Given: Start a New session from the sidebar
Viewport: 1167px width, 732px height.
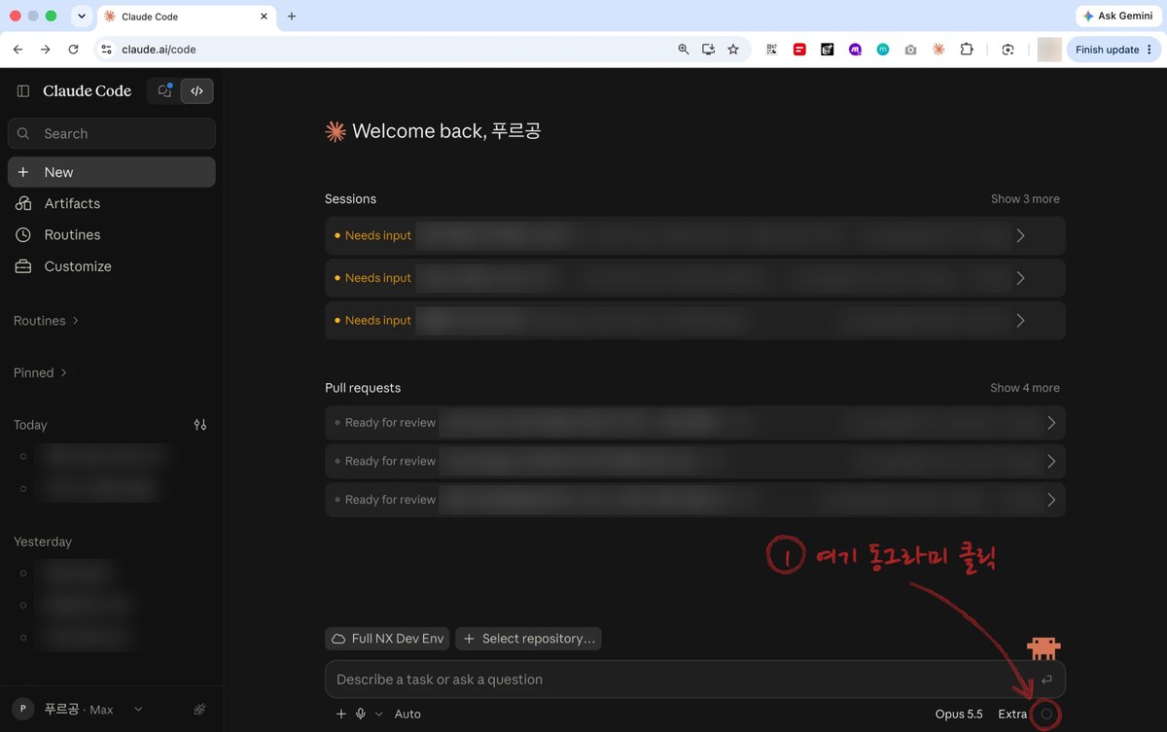Looking at the screenshot, I should pos(112,172).
